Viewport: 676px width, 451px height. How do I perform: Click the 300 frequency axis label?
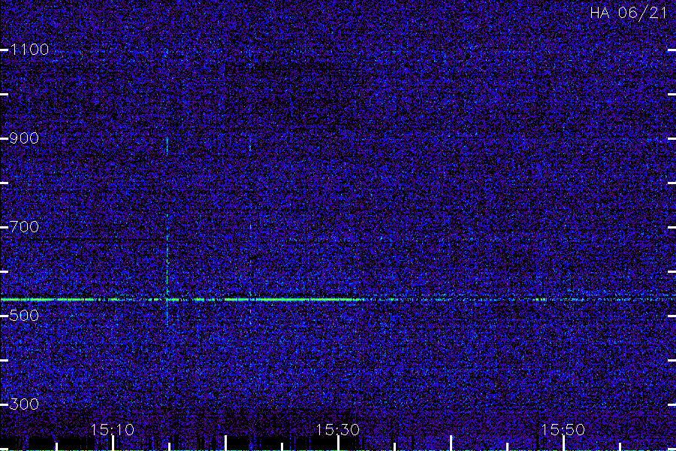point(24,404)
